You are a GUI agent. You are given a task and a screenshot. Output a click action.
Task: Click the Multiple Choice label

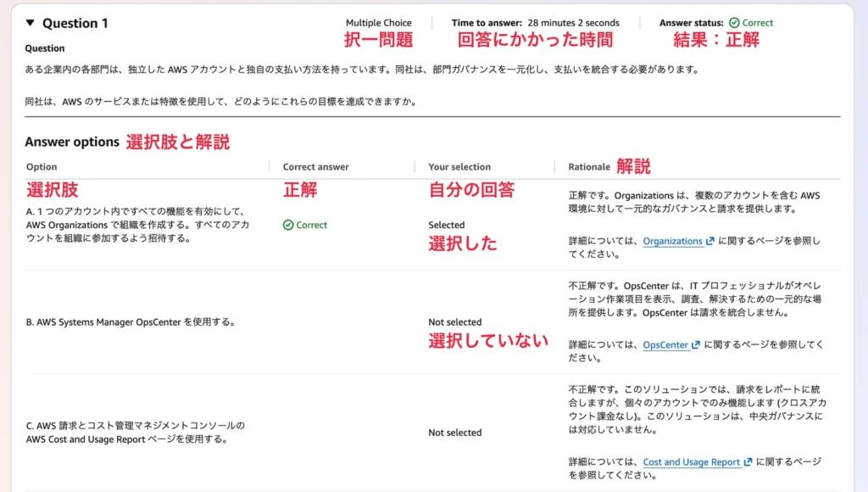click(x=379, y=23)
